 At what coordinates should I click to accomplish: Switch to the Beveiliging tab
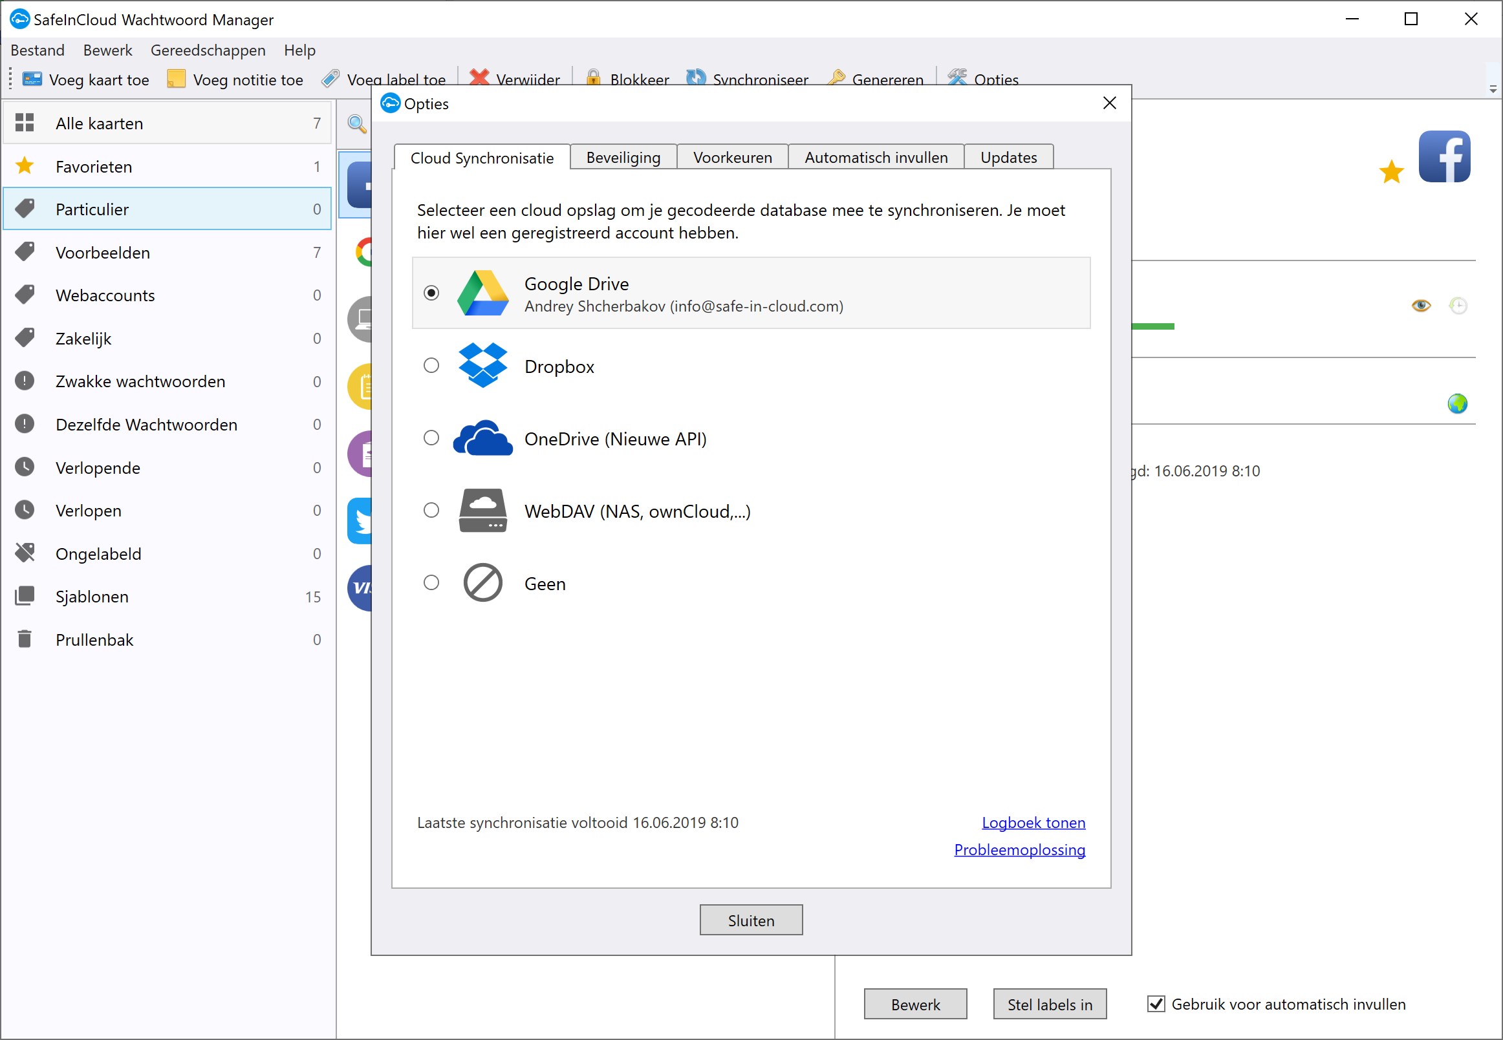pos(623,156)
